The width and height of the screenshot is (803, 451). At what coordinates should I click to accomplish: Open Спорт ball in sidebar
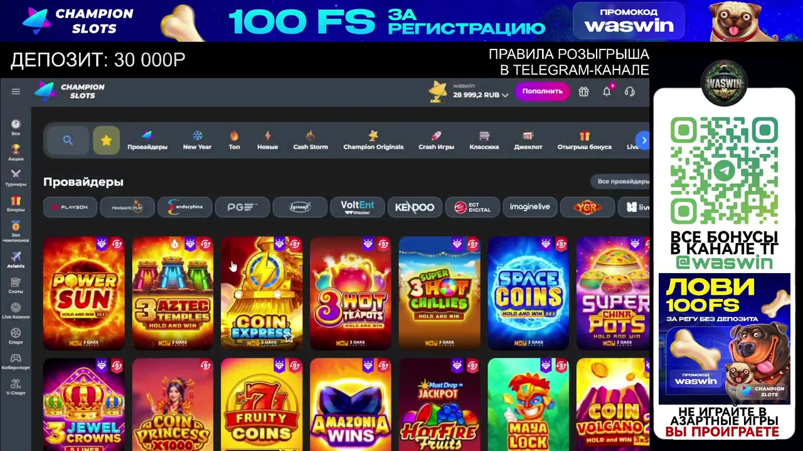coord(16,336)
